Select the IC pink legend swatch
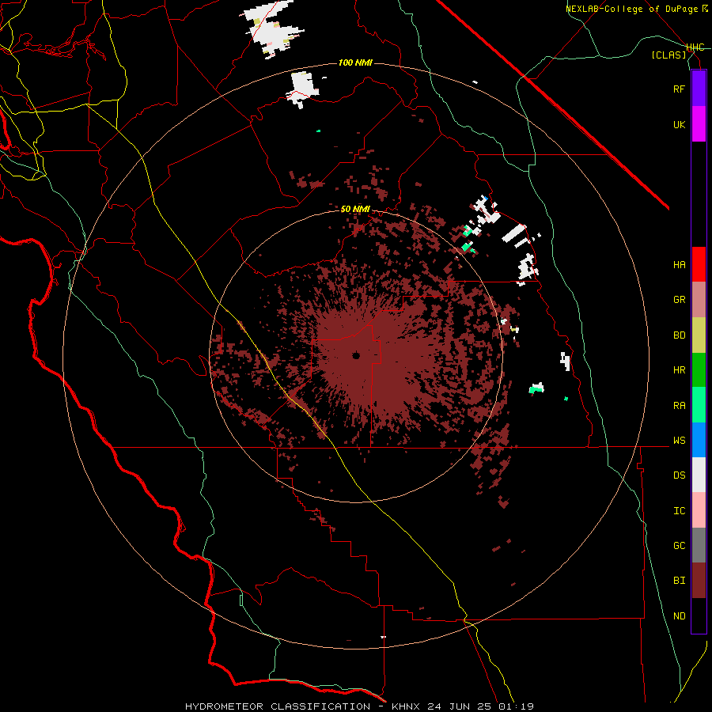712x712 pixels. tap(699, 510)
